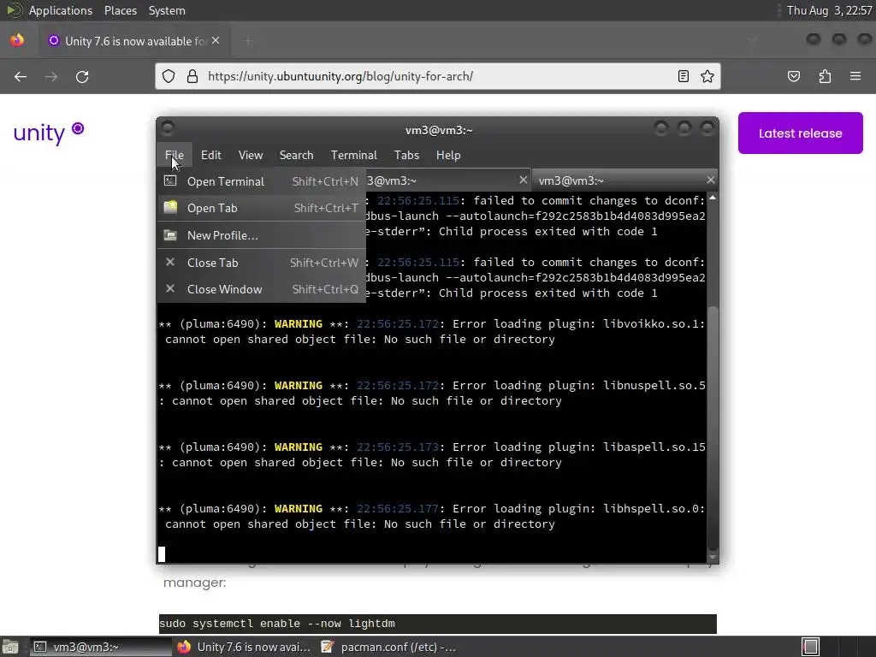Close the middle terminal tab

pos(523,180)
